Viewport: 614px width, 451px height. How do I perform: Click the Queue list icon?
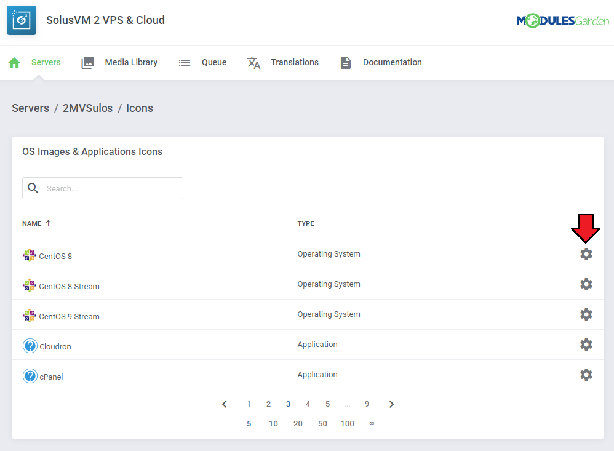[185, 63]
